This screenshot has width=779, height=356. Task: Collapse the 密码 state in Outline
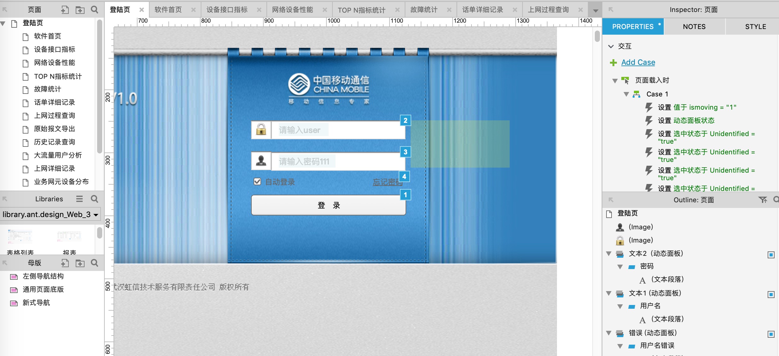click(x=620, y=267)
